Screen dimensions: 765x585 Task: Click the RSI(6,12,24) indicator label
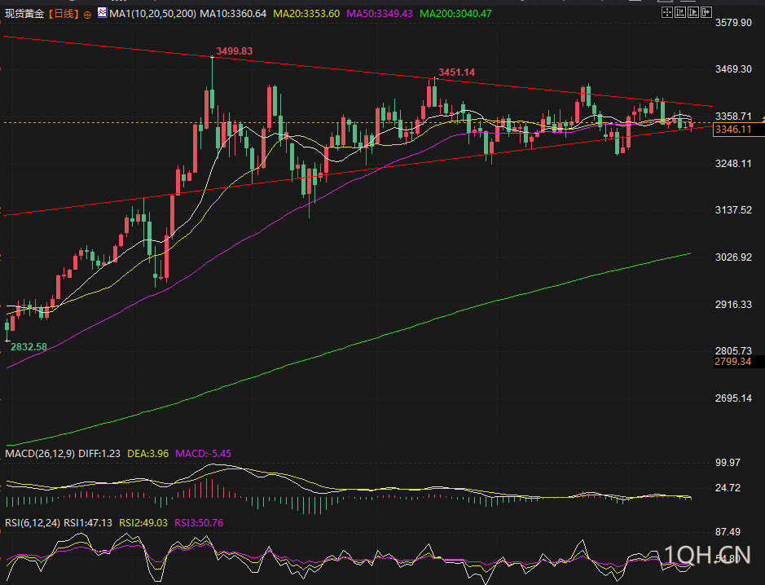(x=34, y=523)
